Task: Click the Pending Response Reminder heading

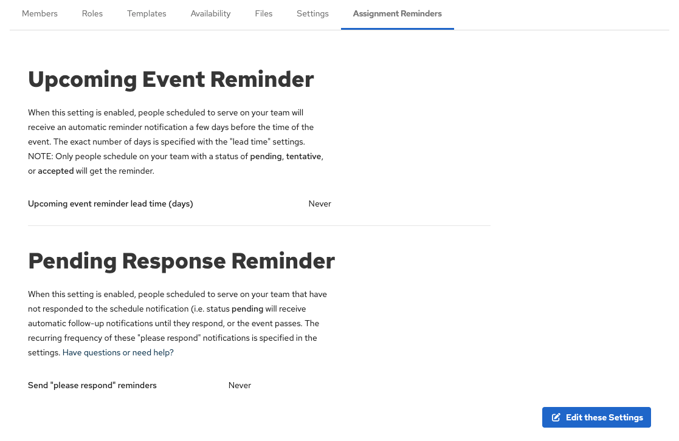Action: (x=181, y=261)
